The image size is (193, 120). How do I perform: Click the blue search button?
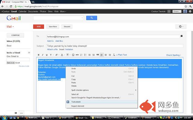click(92, 18)
